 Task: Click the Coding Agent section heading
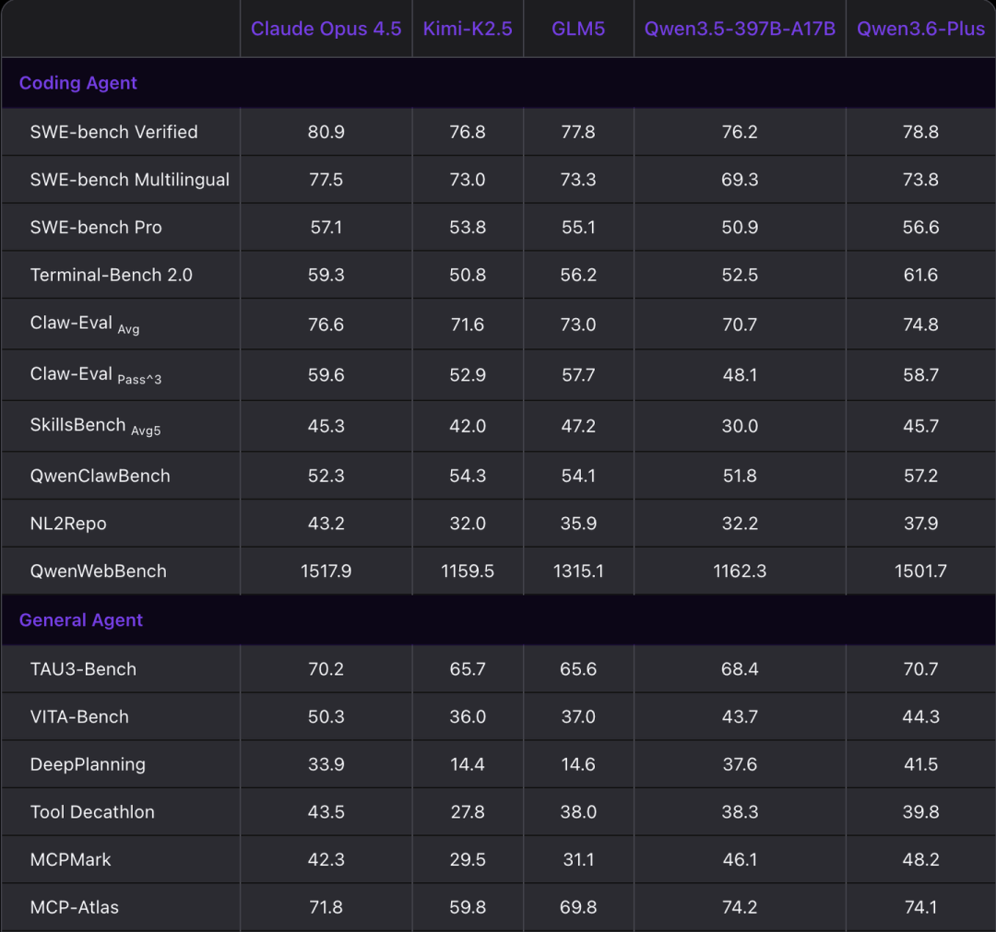click(78, 83)
